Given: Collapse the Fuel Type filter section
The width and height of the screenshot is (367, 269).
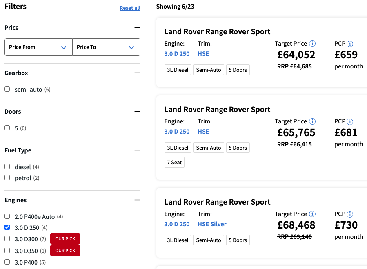Looking at the screenshot, I should [x=138, y=150].
